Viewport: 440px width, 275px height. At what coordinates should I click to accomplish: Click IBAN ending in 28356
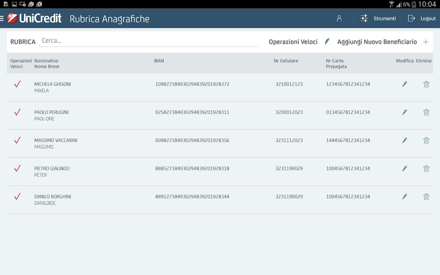192,140
